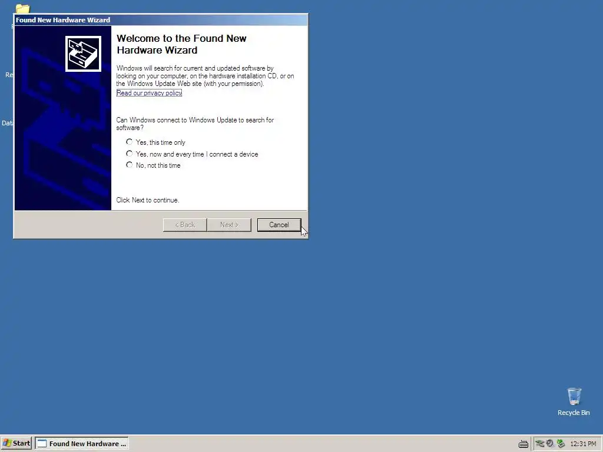This screenshot has width=603, height=452.
Task: Click the 12:31 PM system clock
Action: [x=583, y=444]
